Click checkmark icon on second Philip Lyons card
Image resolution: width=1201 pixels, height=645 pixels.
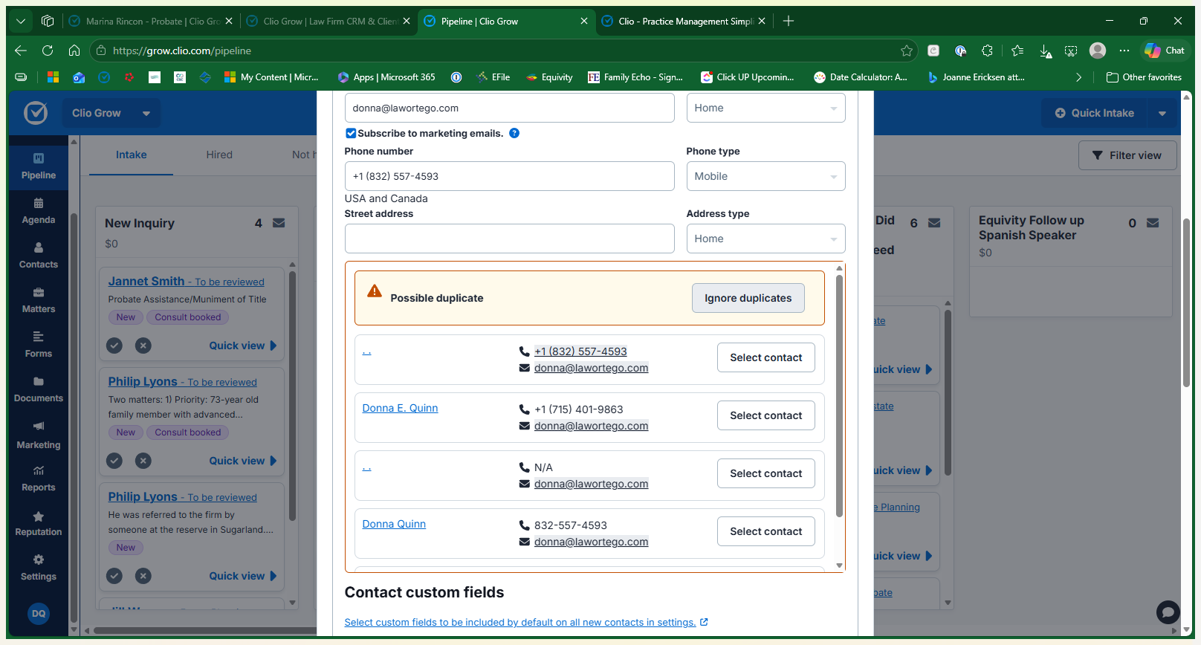114,576
